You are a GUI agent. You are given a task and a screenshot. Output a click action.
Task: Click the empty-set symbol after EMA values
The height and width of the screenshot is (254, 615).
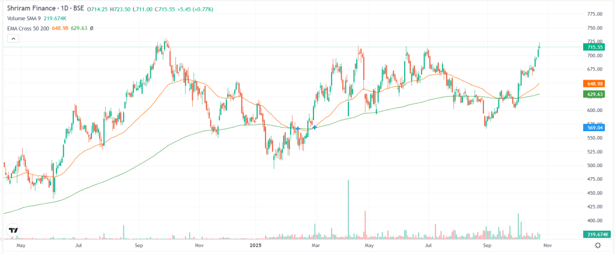coord(91,28)
